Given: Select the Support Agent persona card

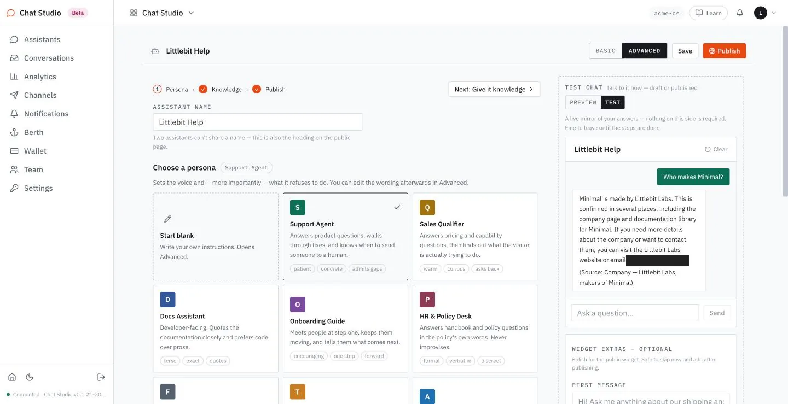Looking at the screenshot, I should click(345, 236).
